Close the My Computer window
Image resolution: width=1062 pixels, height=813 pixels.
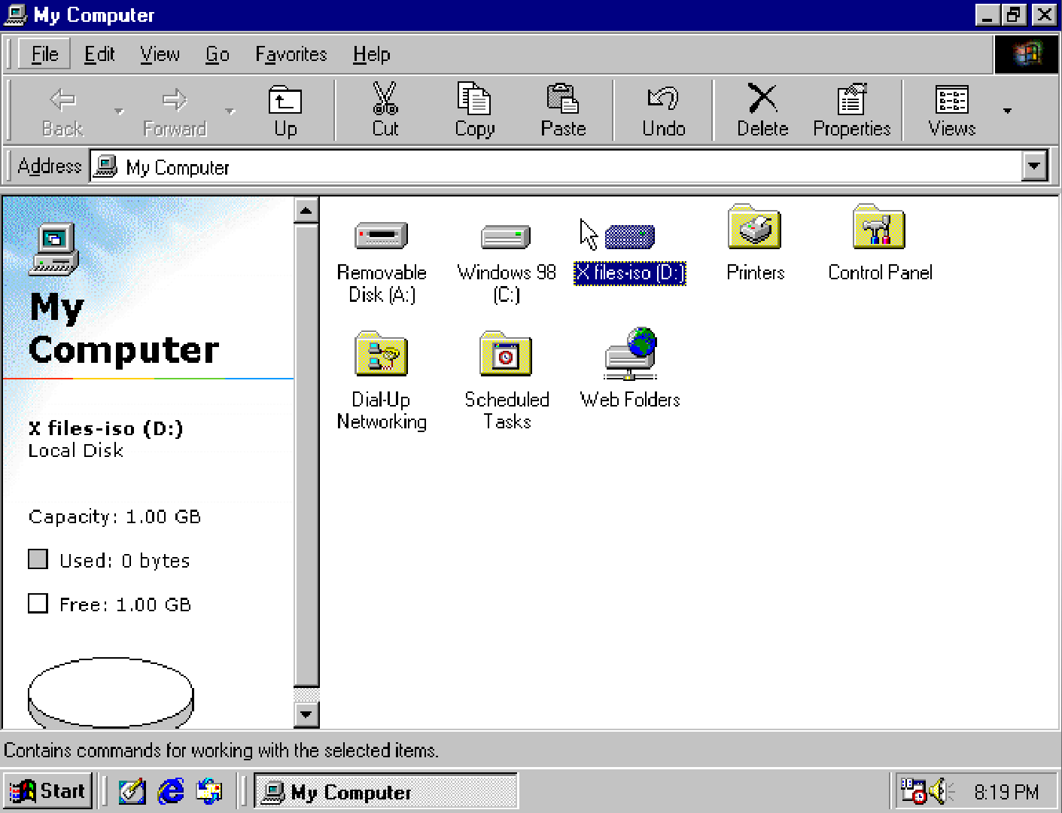pos(1044,14)
